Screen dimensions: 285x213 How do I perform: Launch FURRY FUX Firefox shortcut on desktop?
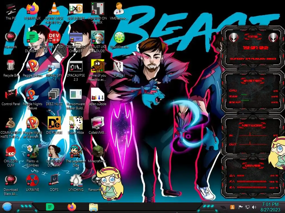33,11
